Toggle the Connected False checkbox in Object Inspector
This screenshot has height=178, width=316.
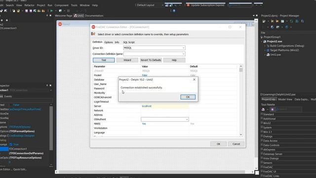point(11,105)
